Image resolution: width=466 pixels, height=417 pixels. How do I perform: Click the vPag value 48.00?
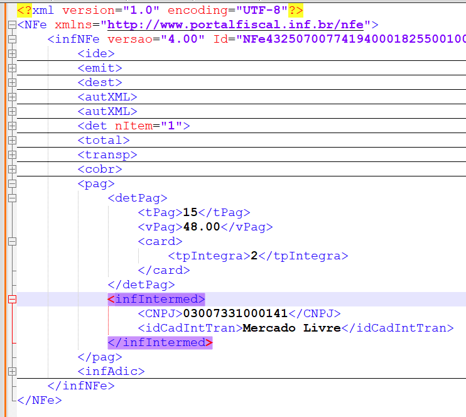click(x=202, y=227)
